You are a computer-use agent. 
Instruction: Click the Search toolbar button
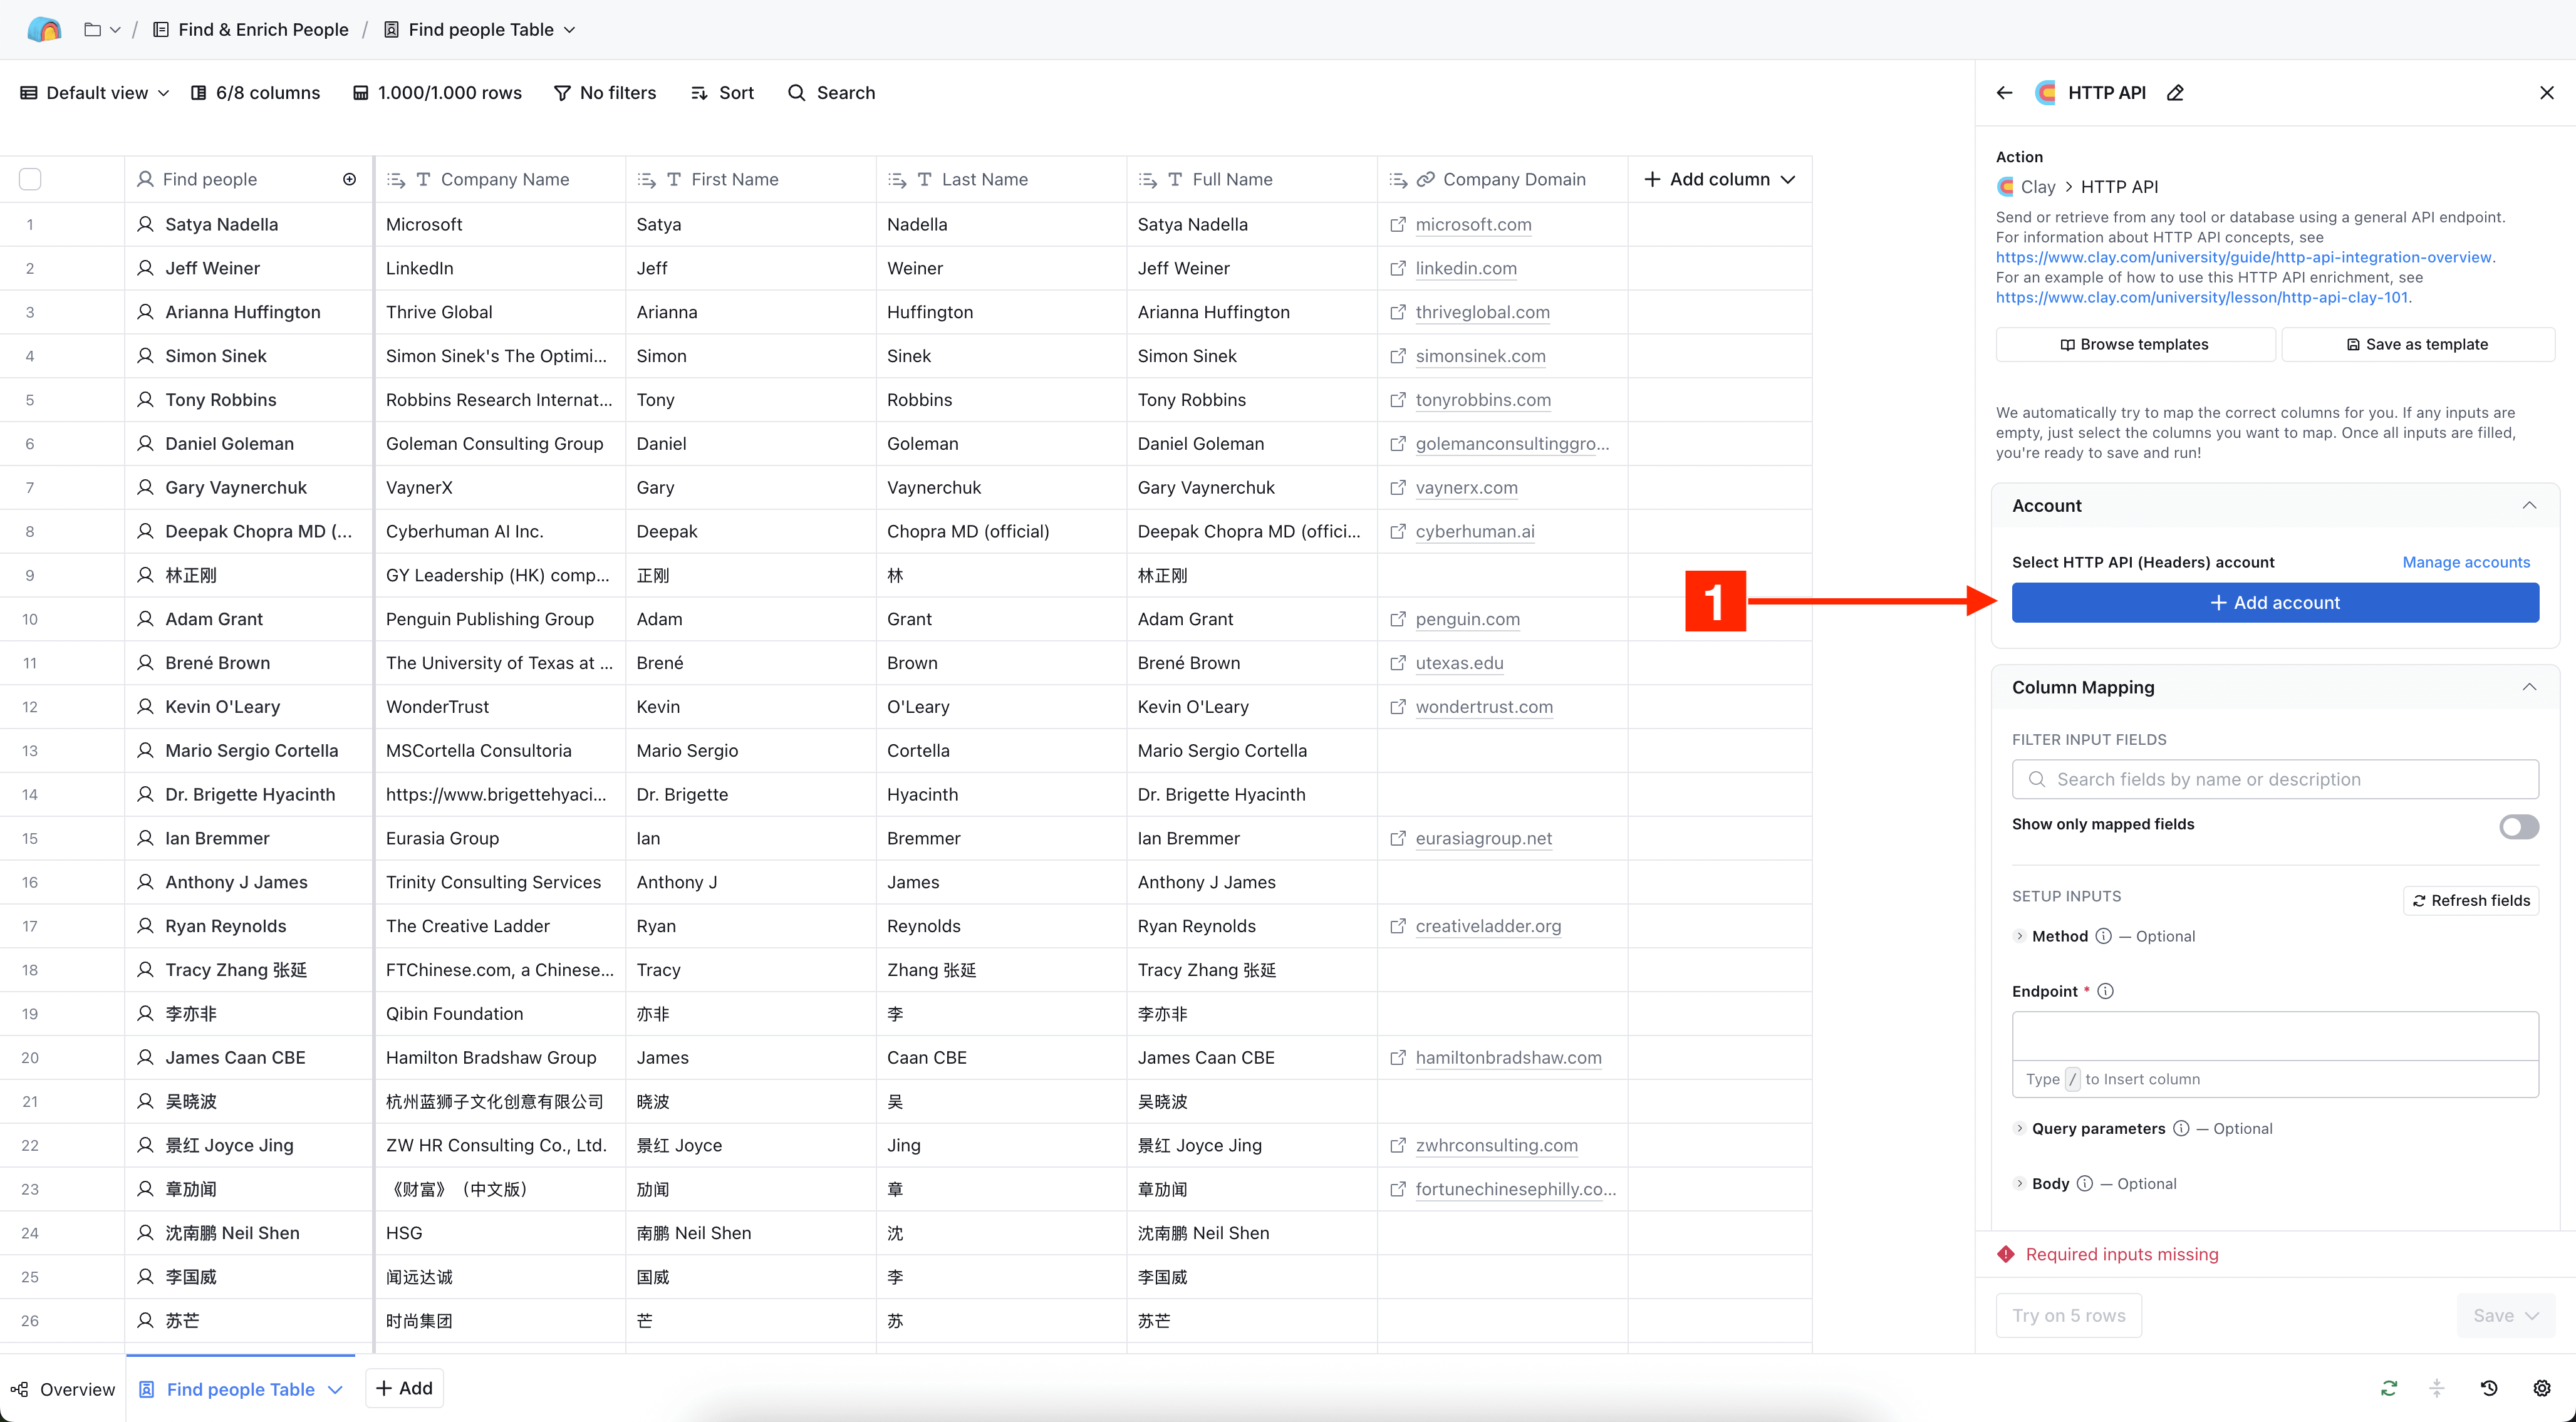coord(831,93)
